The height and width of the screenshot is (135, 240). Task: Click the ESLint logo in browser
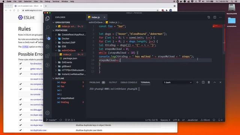point(26,18)
